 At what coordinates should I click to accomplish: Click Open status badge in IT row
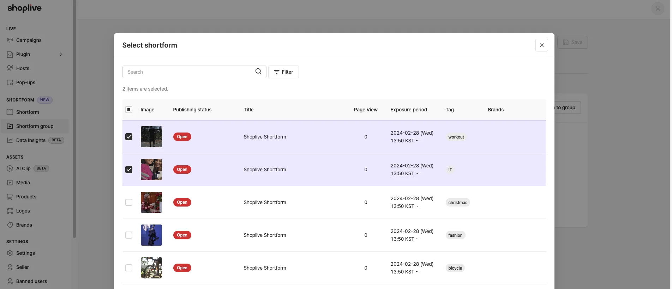click(182, 170)
